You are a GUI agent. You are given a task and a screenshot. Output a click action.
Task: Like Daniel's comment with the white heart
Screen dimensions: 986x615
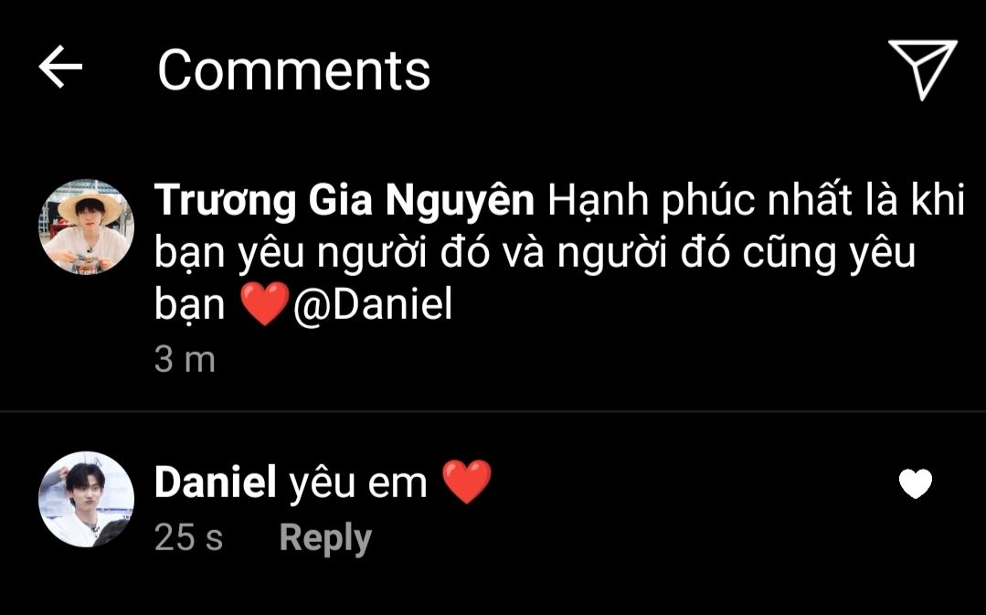pos(916,483)
